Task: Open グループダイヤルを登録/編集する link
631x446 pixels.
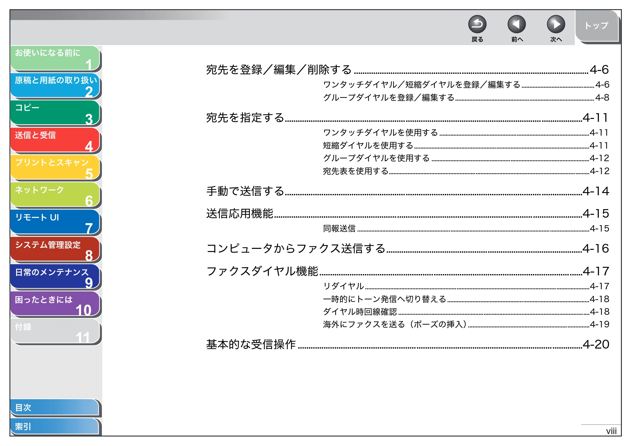Action: pyautogui.click(x=466, y=97)
